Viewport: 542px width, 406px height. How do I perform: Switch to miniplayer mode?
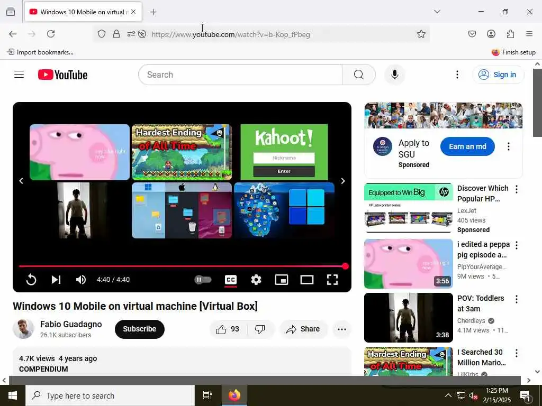pos(282,279)
